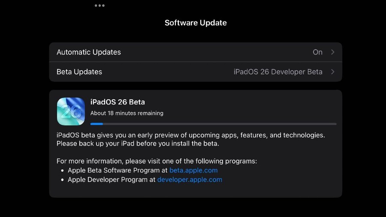The width and height of the screenshot is (386, 217).
Task: Click the Software Update page title
Action: click(196, 23)
